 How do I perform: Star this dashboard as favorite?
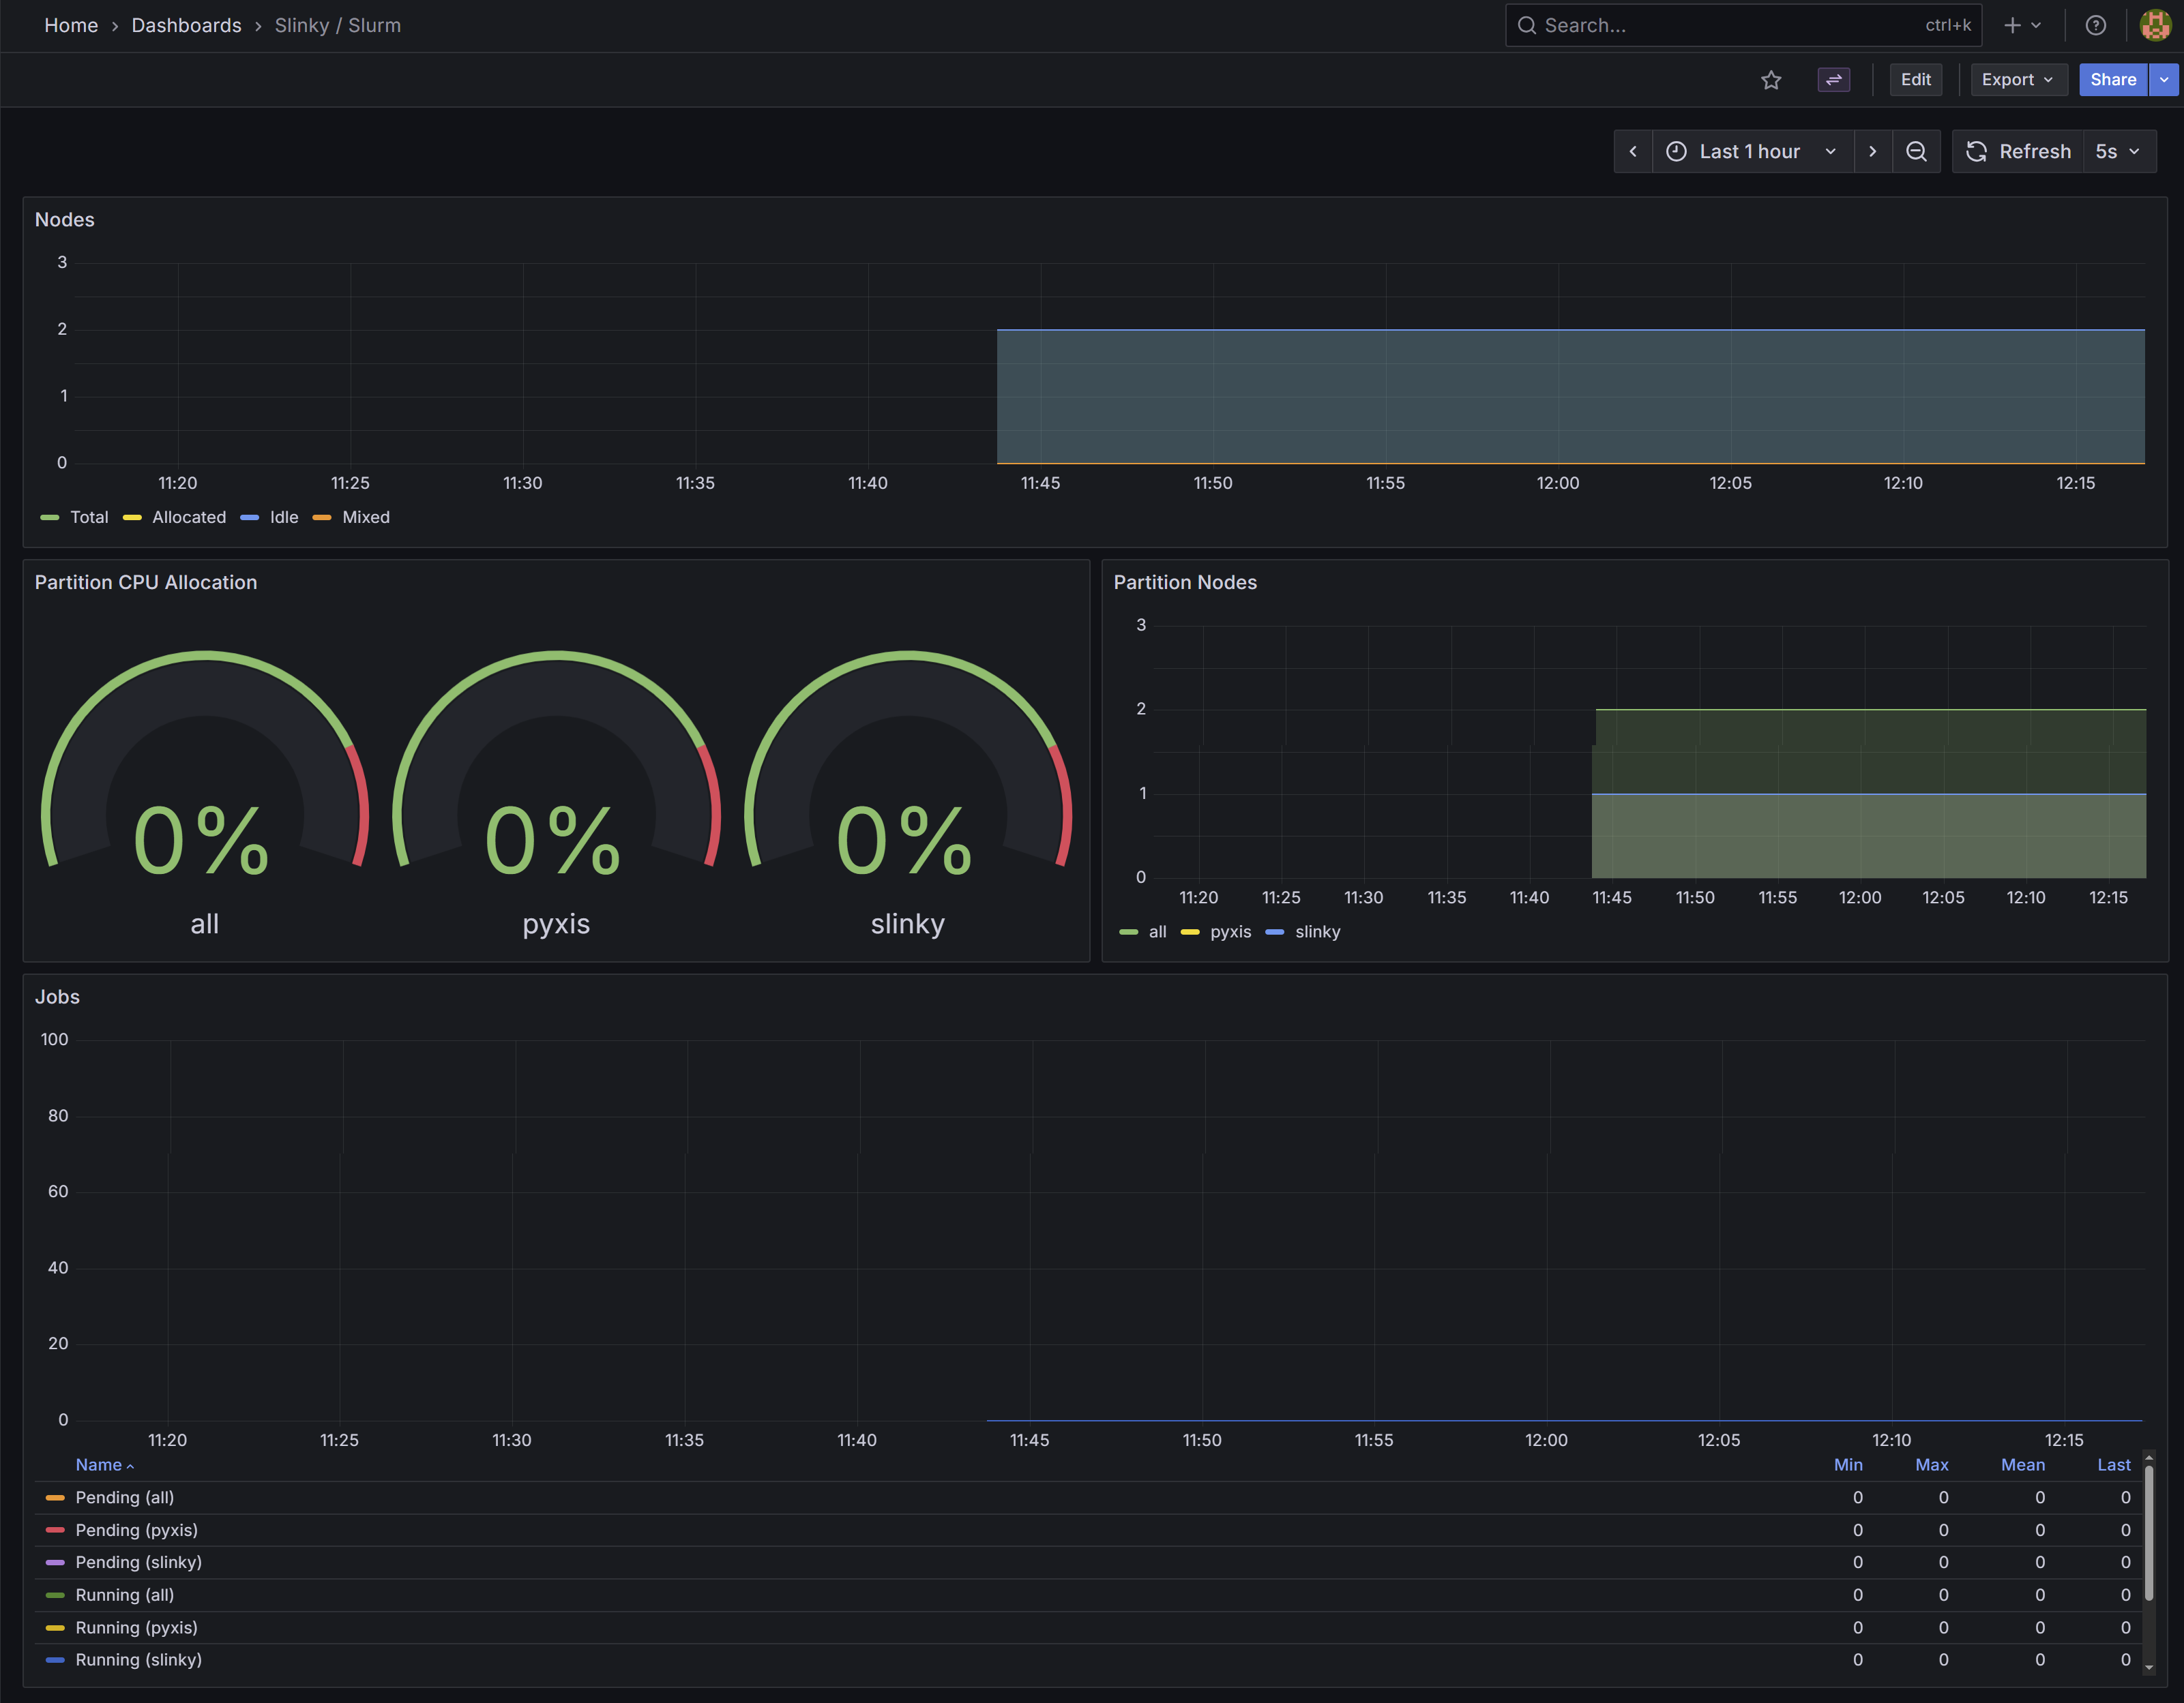(x=1771, y=80)
